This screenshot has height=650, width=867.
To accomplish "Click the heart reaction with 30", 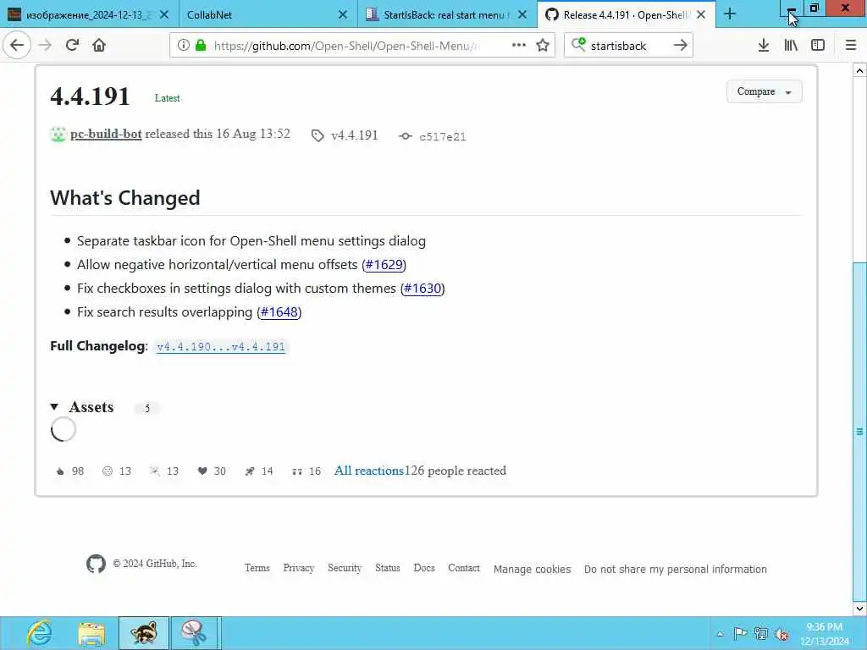I will click(212, 471).
